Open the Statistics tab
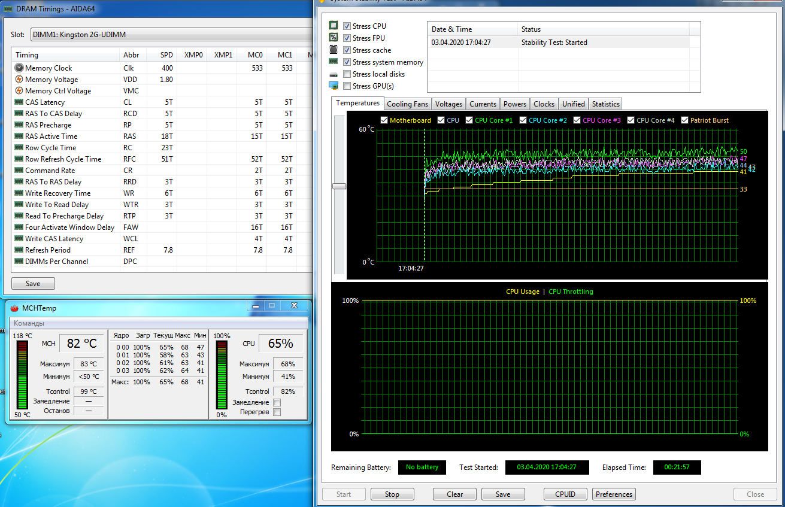The width and height of the screenshot is (785, 507). pos(605,104)
